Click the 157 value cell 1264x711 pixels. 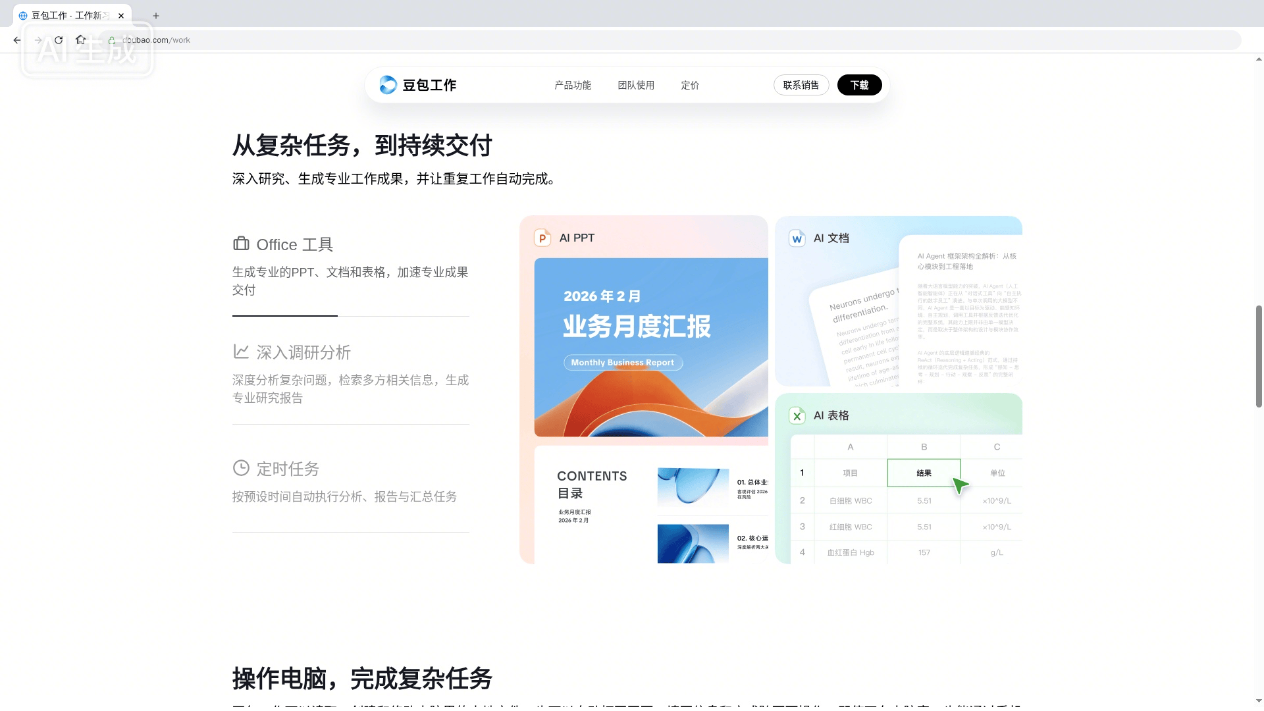(x=924, y=552)
